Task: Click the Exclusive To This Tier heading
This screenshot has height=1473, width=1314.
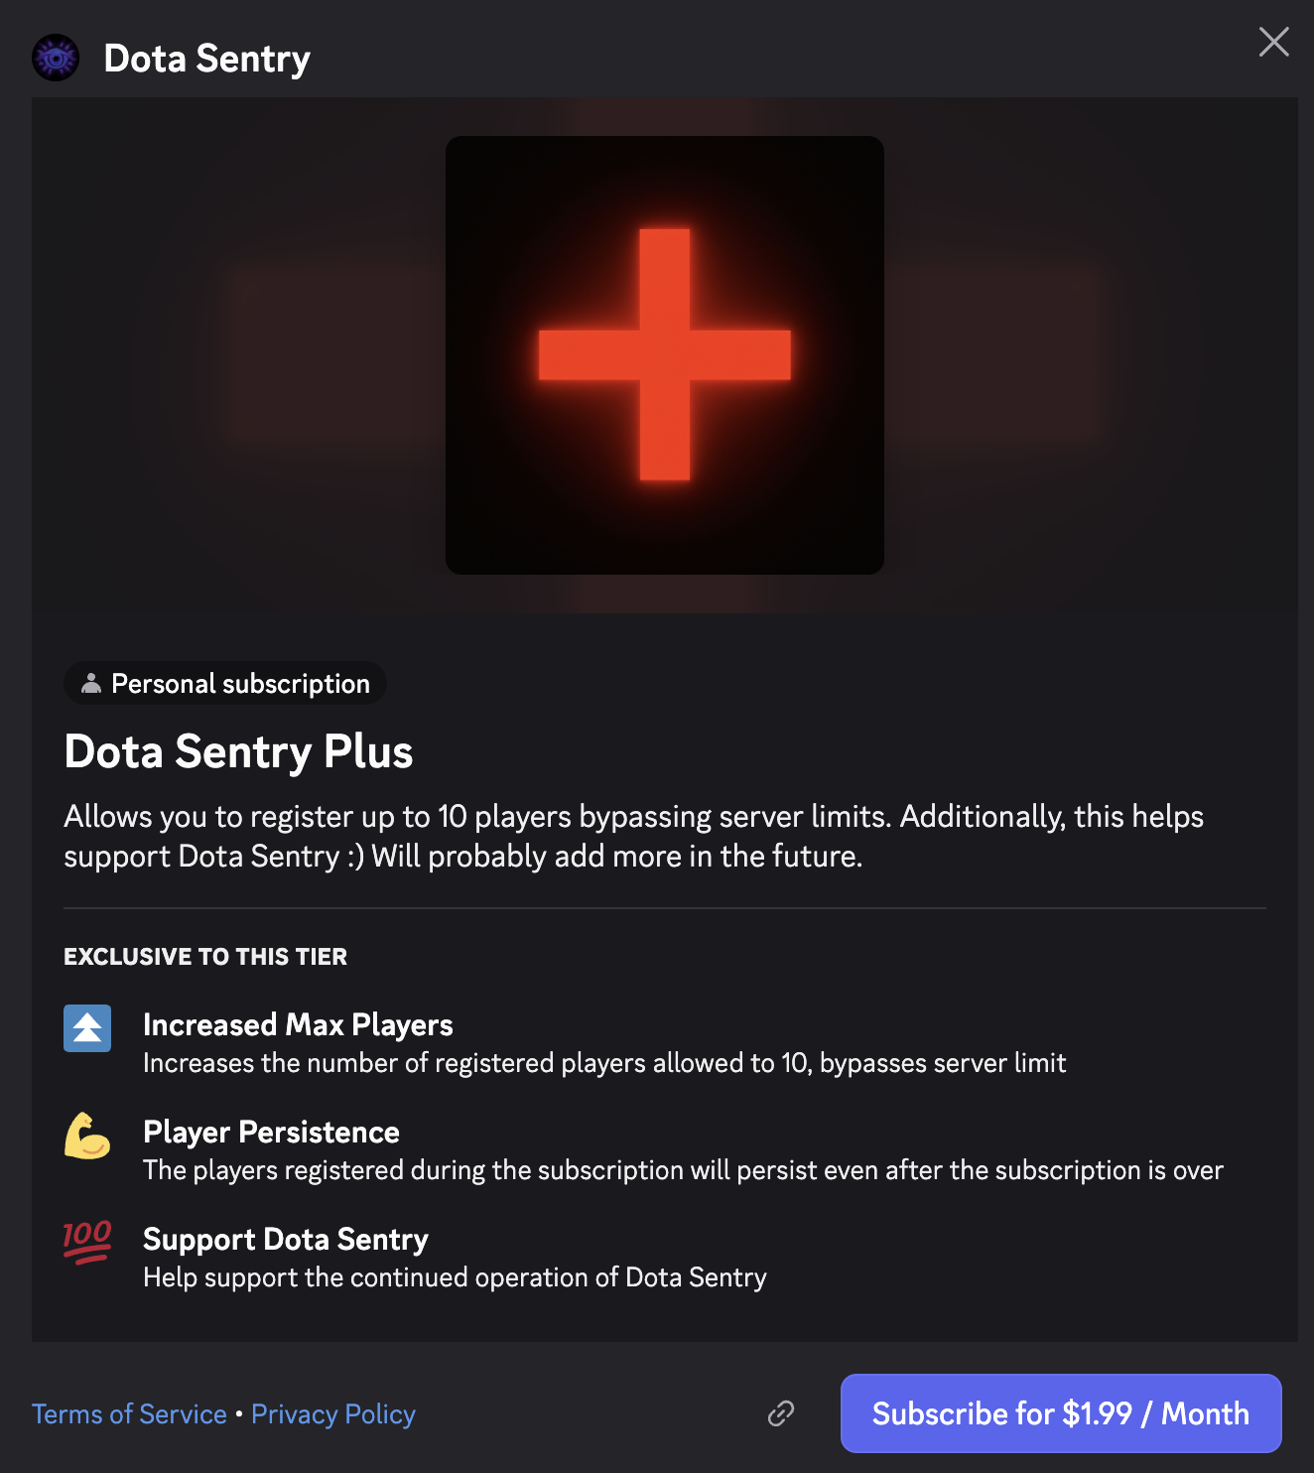Action: click(205, 957)
